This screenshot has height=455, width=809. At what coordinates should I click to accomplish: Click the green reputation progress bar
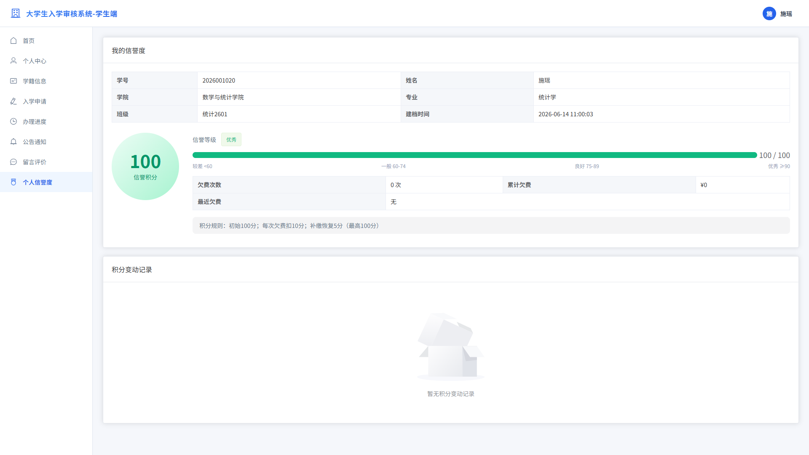click(475, 155)
